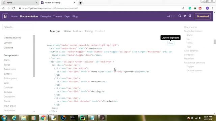Click Home link in example navbar
Viewport: 216px width, 121px height.
(x=67, y=31)
